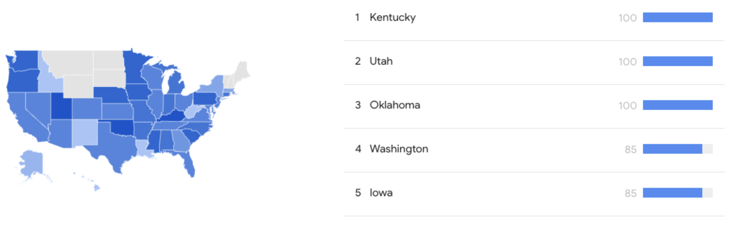Image resolution: width=733 pixels, height=226 pixels.
Task: Click the Kentucky entry in the ranking list
Action: (x=392, y=17)
